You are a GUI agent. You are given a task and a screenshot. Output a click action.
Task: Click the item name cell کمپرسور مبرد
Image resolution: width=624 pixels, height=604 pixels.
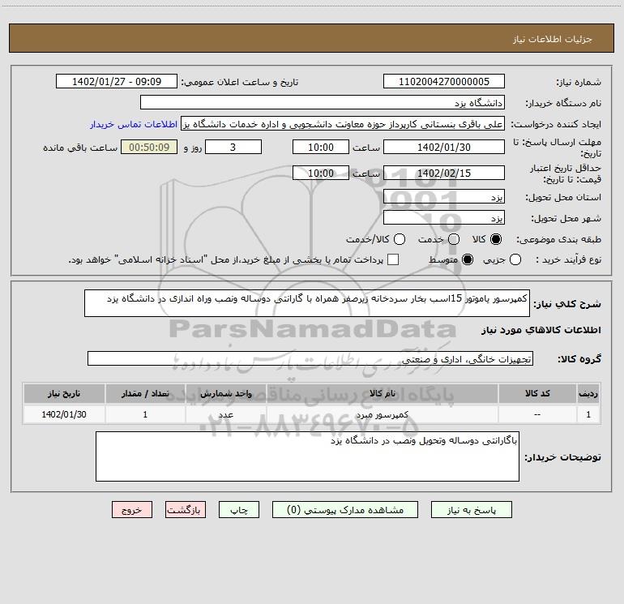tap(382, 414)
